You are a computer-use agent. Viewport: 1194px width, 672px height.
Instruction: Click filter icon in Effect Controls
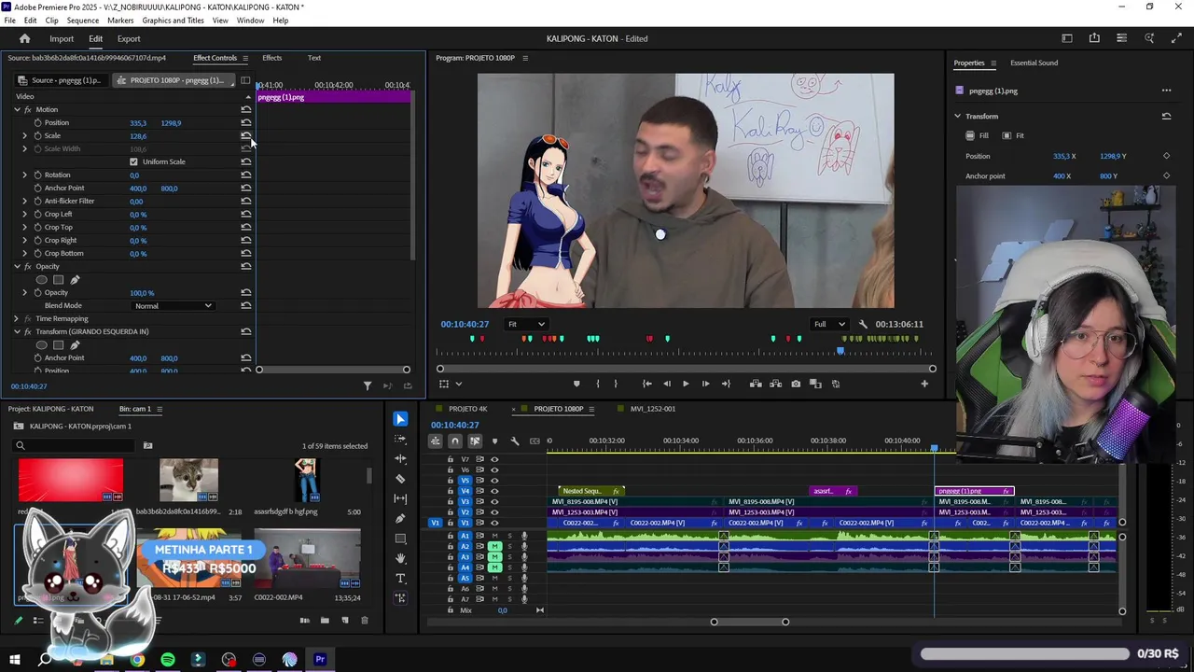point(367,385)
